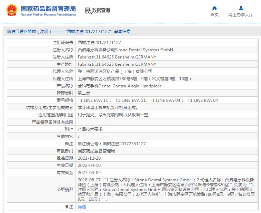Image resolution: width=261 pixels, height=213 pixels.
Task: Click the 有效期至 row label
Action: (65, 173)
